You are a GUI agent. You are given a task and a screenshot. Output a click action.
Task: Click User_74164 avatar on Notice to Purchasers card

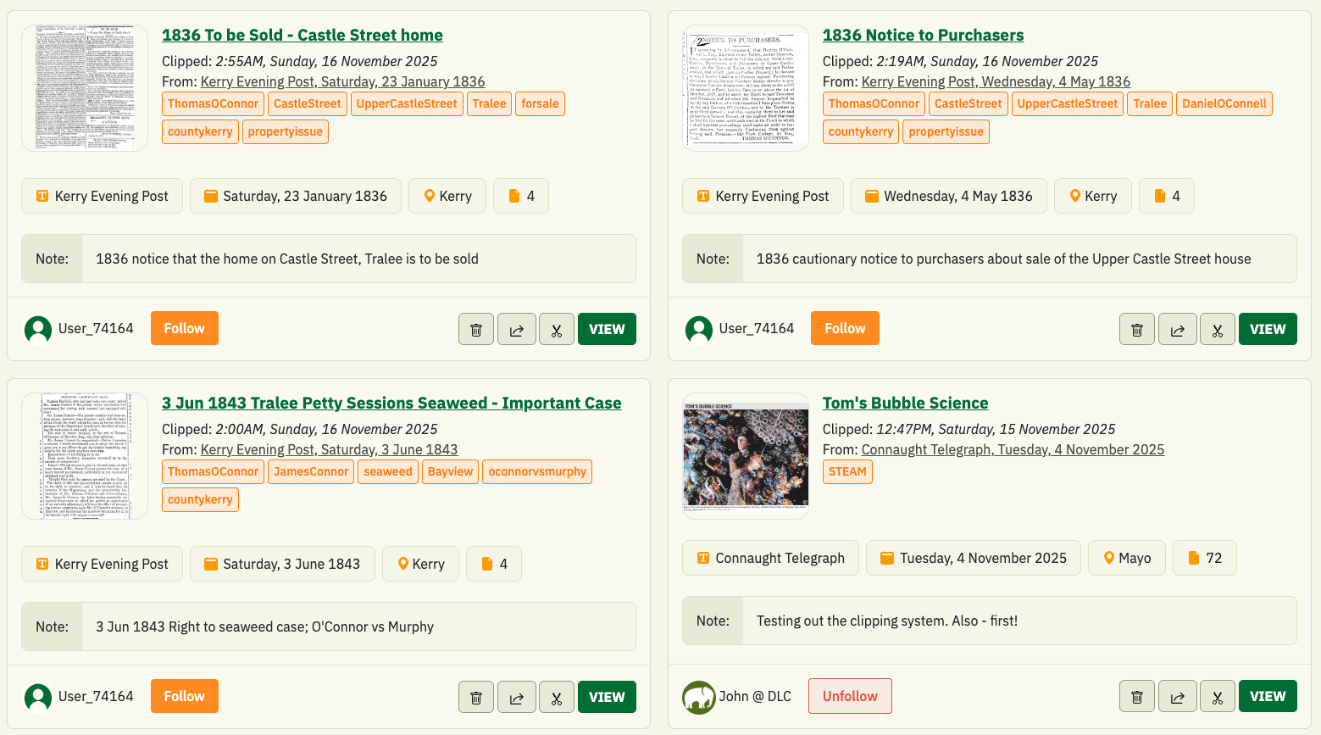pyautogui.click(x=699, y=329)
